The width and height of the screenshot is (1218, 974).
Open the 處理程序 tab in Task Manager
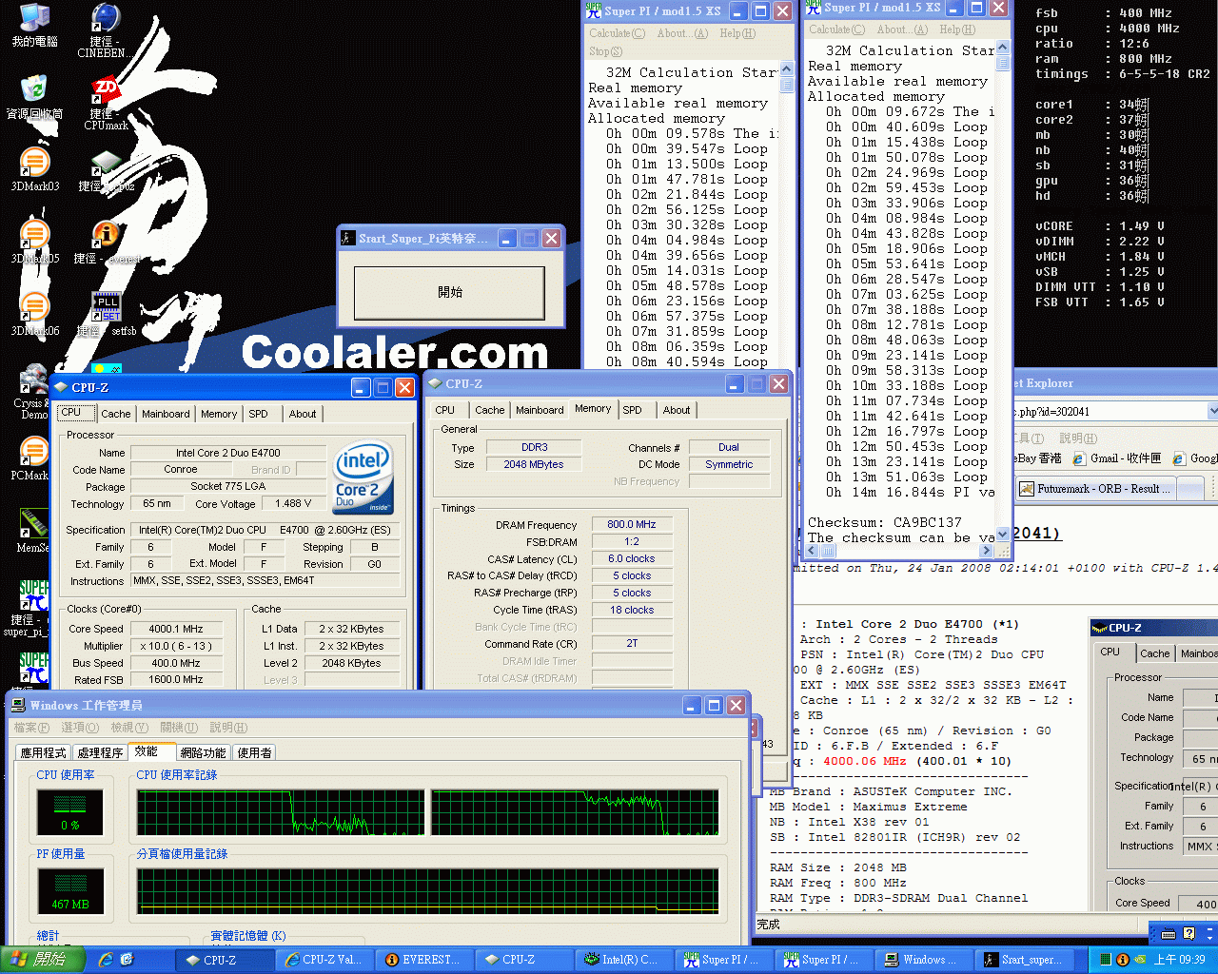tap(100, 752)
